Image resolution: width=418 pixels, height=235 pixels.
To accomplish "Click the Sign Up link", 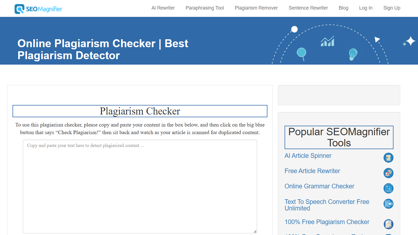I will [392, 8].
